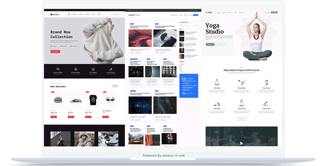Click the 30 Days Return icon
Viewport: 329px width, 166px height.
pyautogui.click(x=76, y=69)
